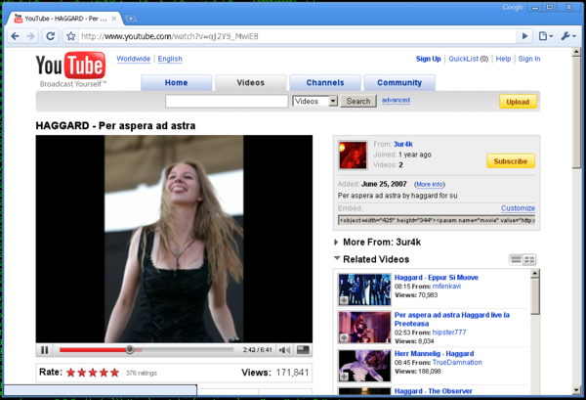This screenshot has width=586, height=400.
Task: Click the main video frame
Action: click(x=174, y=239)
